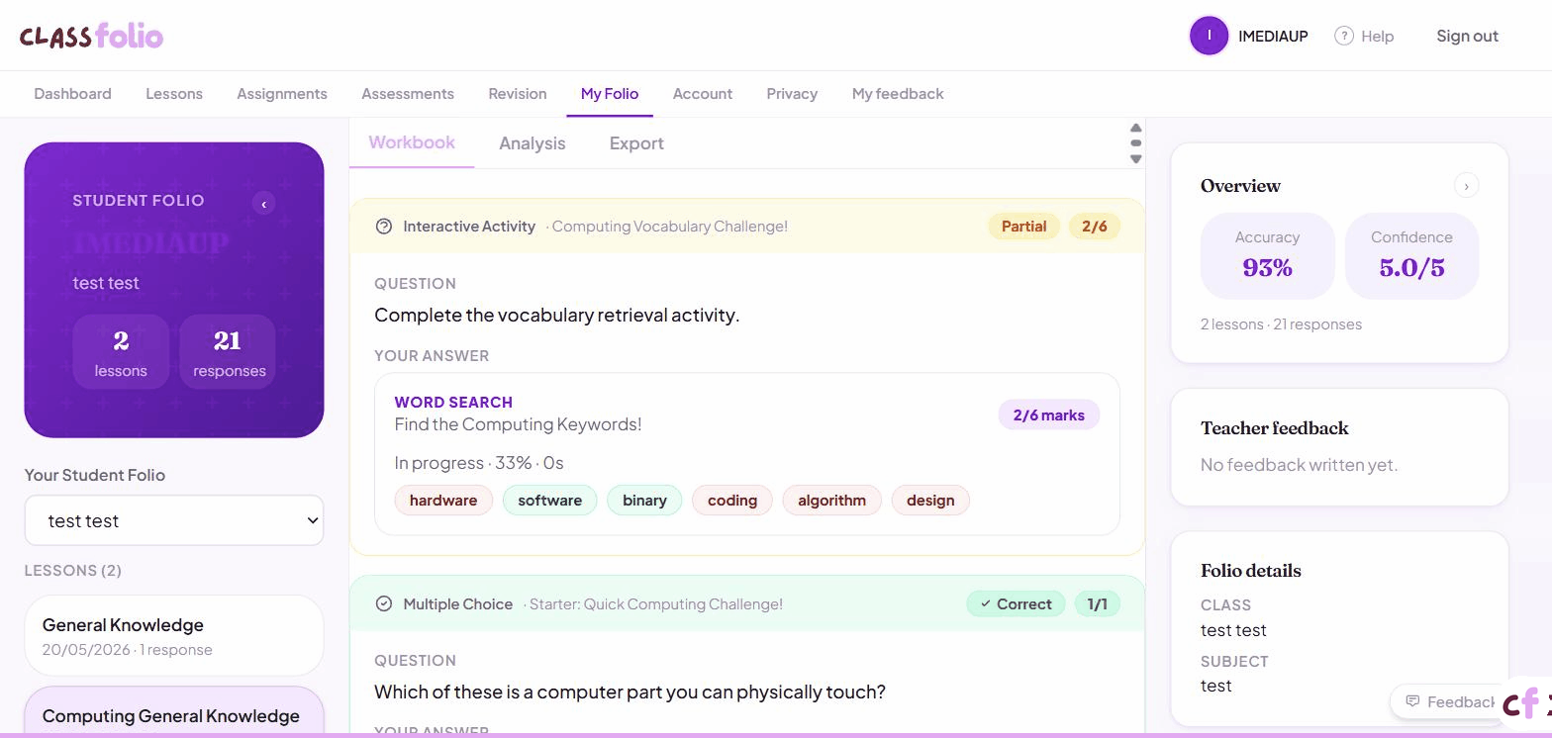Image resolution: width=1552 pixels, height=738 pixels.
Task: Select the Workbook sub-tab
Action: pyautogui.click(x=412, y=142)
